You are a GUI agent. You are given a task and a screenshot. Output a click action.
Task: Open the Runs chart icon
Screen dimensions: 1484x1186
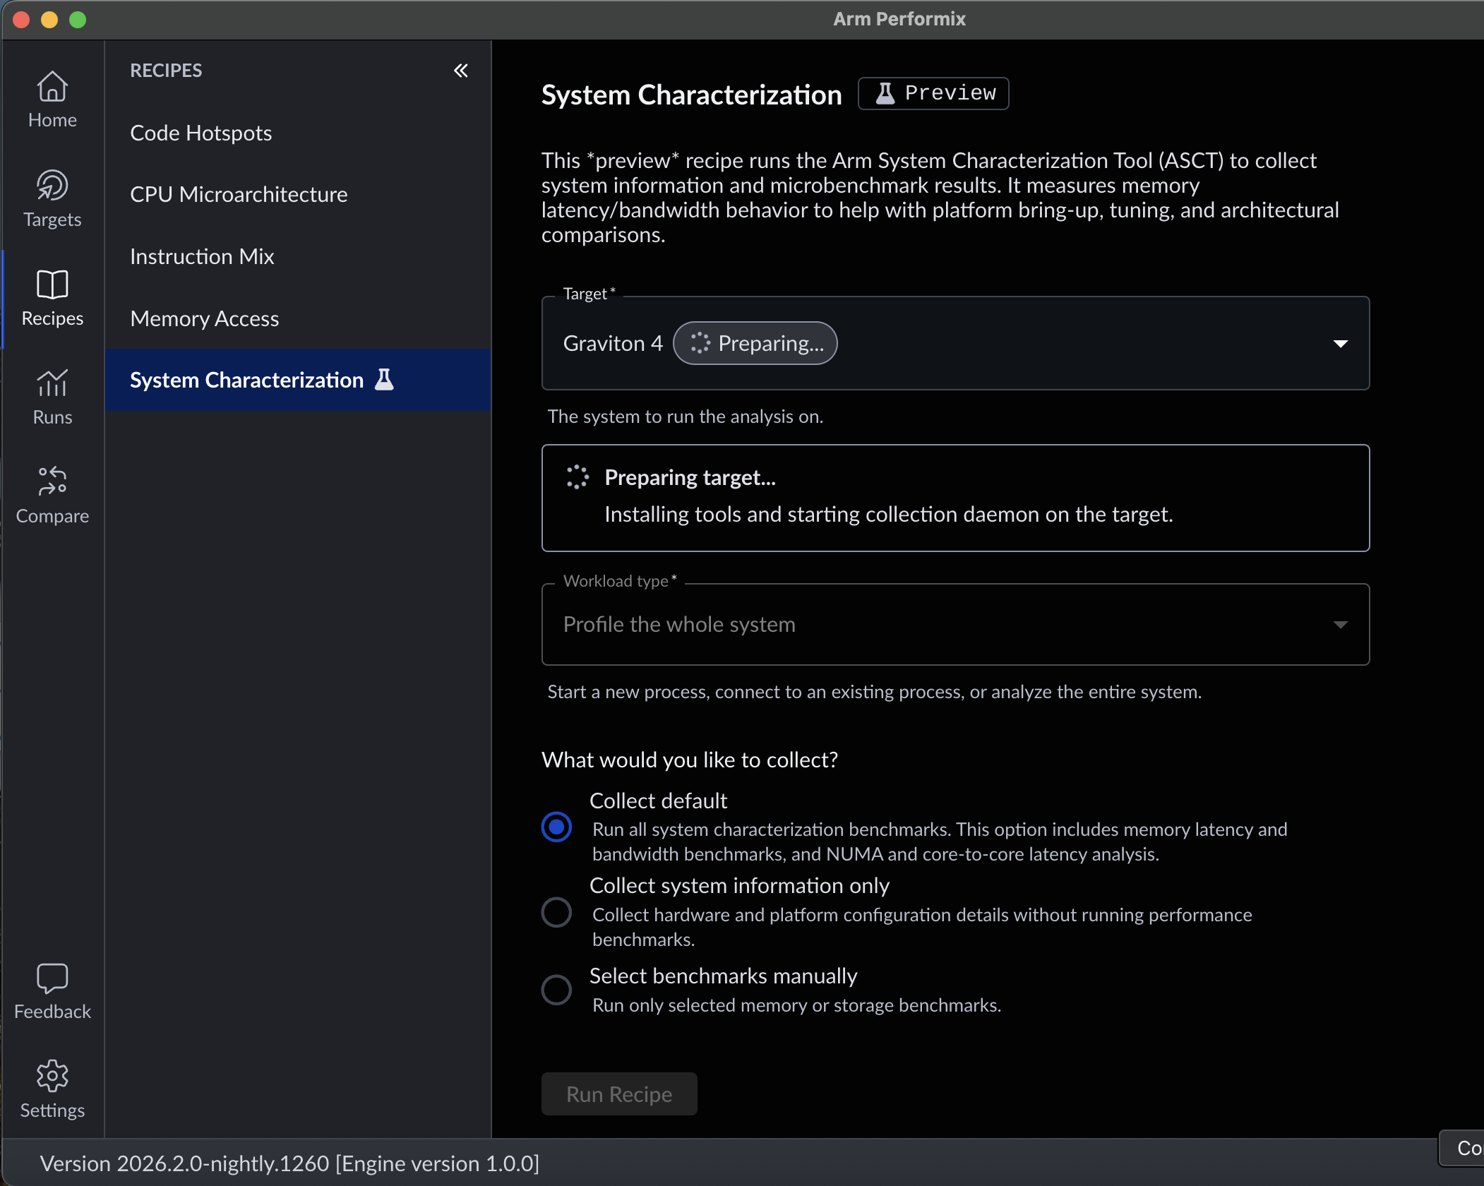[52, 383]
